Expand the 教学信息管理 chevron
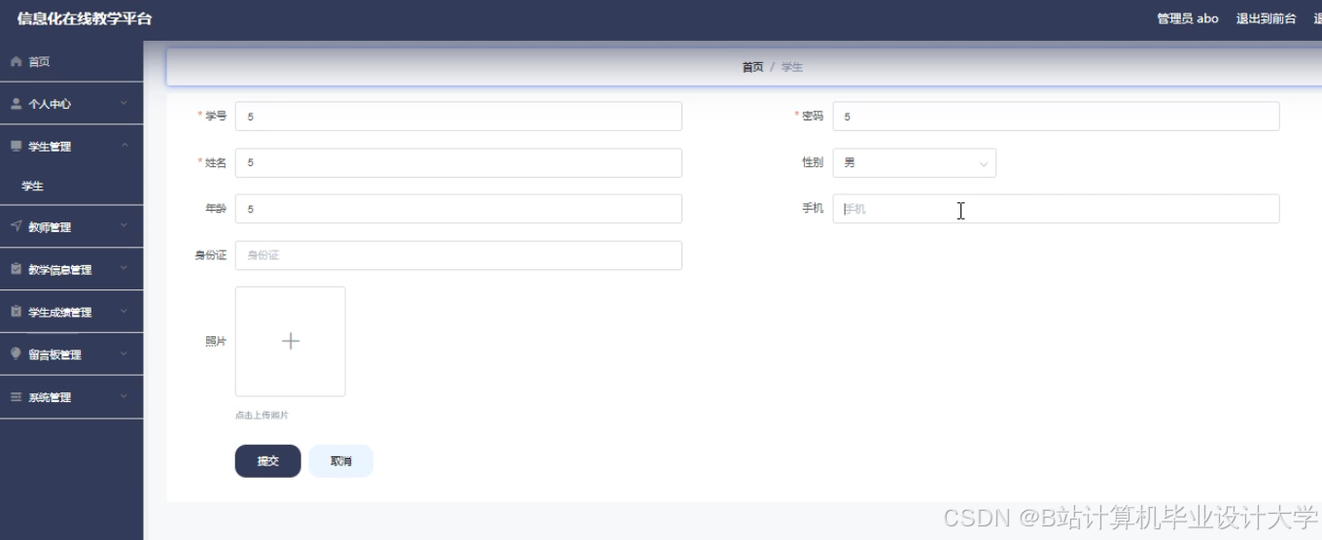The width and height of the screenshot is (1322, 540). click(x=124, y=269)
